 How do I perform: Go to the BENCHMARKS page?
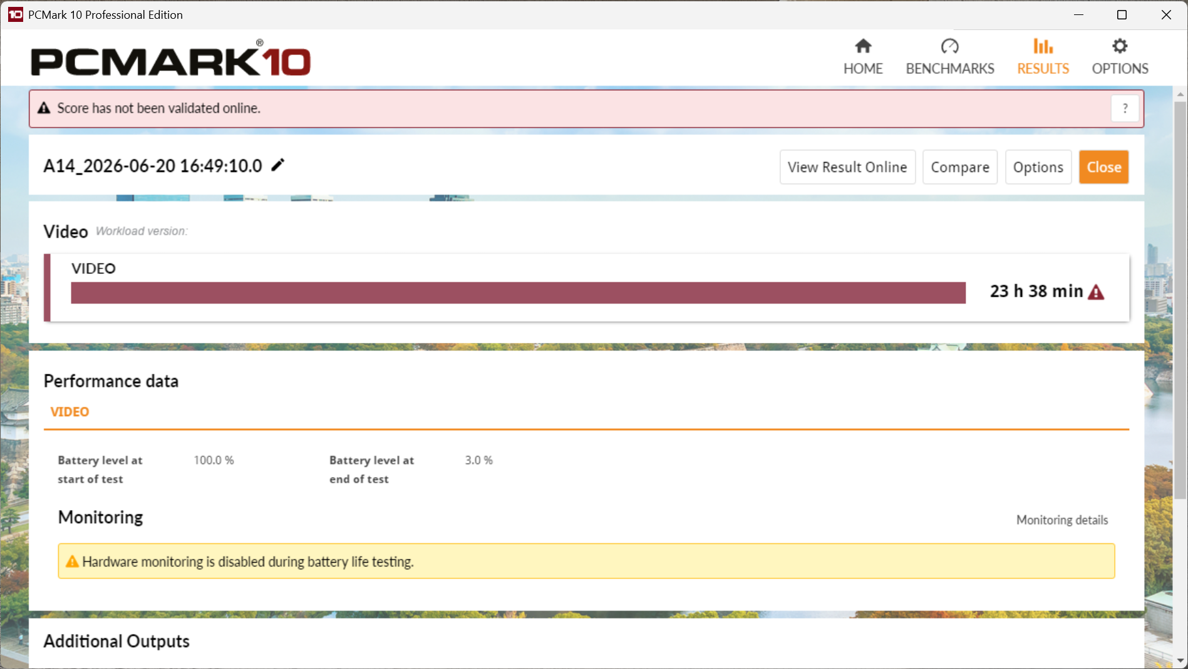950,57
